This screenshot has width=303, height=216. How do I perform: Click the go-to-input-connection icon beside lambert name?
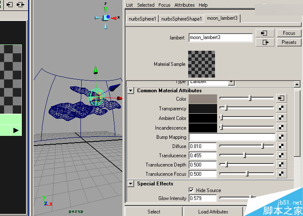pyautogui.click(x=264, y=33)
